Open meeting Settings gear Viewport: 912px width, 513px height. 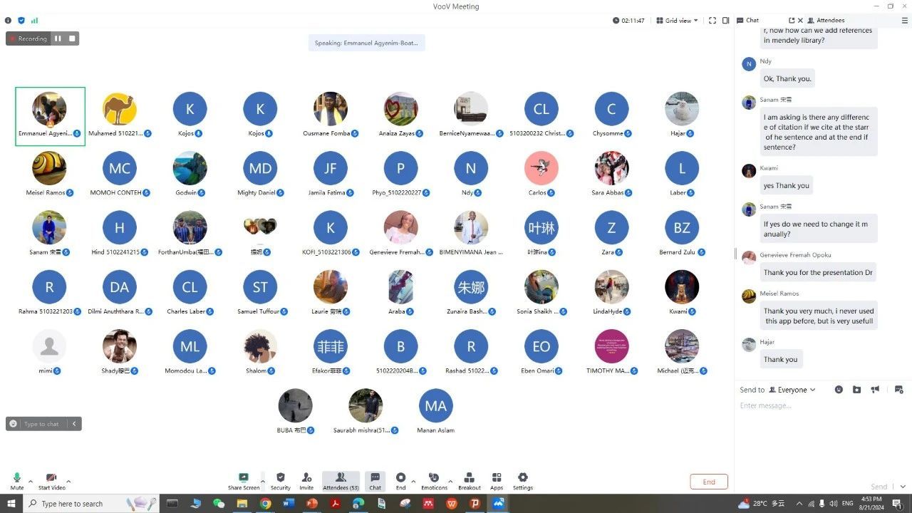[x=522, y=481]
